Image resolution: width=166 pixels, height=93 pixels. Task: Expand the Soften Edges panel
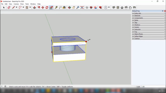[x=149, y=36]
